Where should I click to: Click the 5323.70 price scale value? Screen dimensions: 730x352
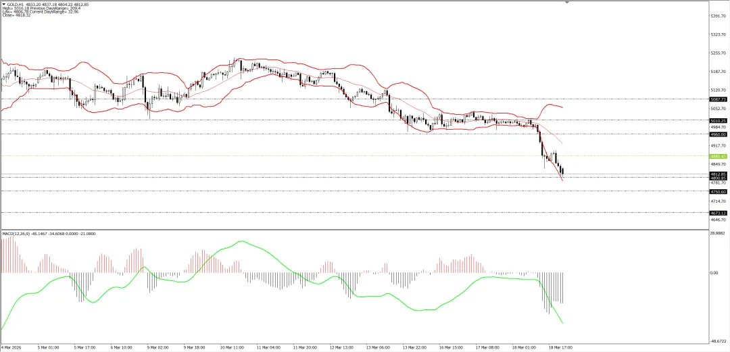click(719, 34)
